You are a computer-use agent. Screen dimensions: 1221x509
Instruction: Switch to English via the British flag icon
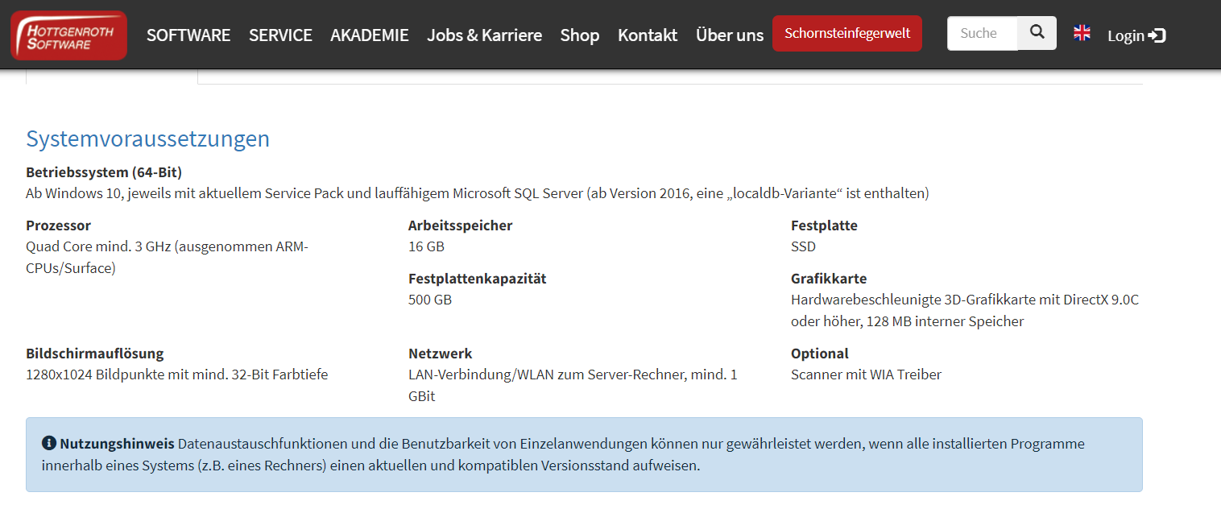1082,32
